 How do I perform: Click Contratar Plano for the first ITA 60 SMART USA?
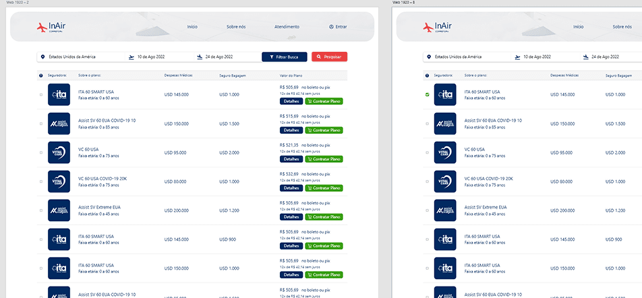(324, 102)
